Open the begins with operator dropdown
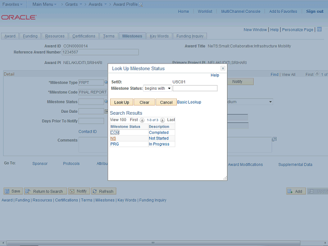Image resolution: width=328 pixels, height=246 pixels. point(157,88)
